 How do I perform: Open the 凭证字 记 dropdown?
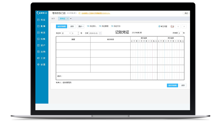[x=66, y=33]
